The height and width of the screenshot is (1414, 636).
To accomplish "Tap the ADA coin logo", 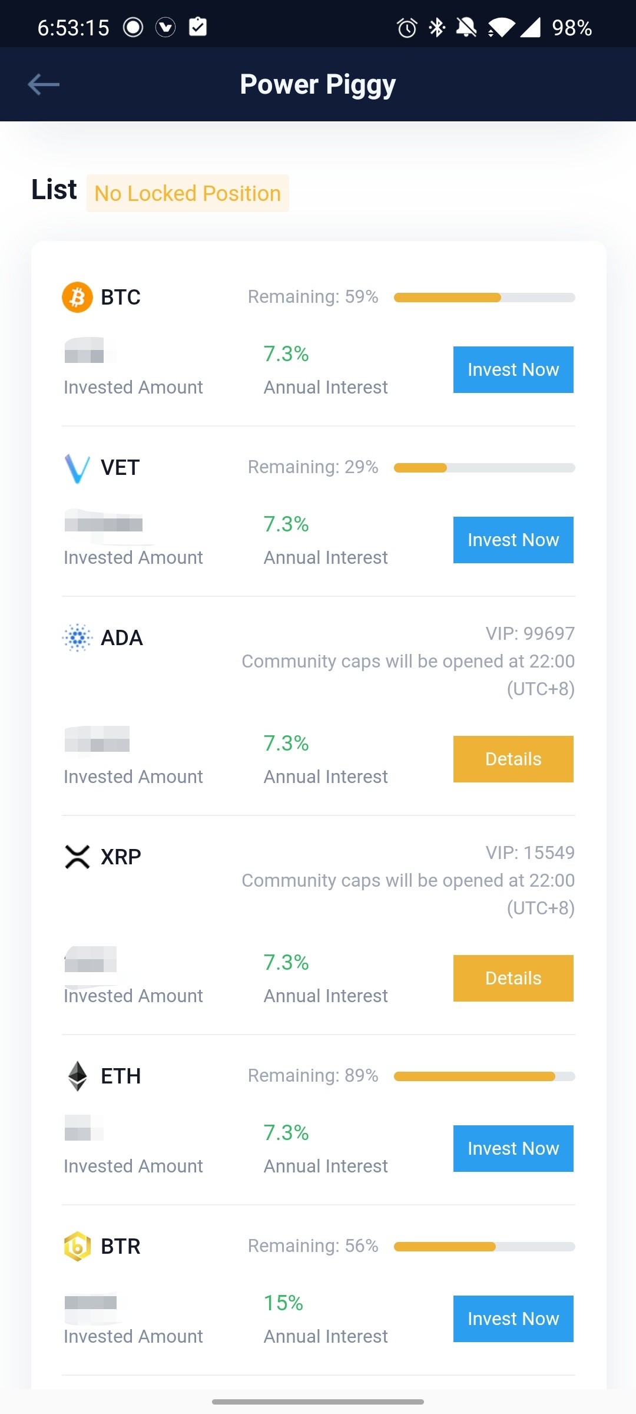I will (x=77, y=637).
